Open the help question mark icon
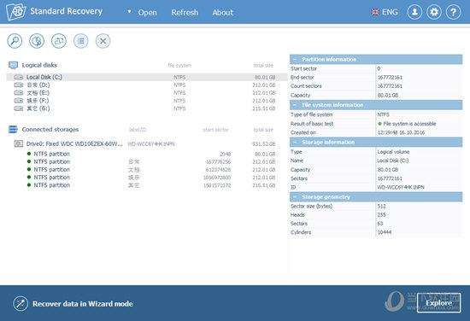 point(454,12)
